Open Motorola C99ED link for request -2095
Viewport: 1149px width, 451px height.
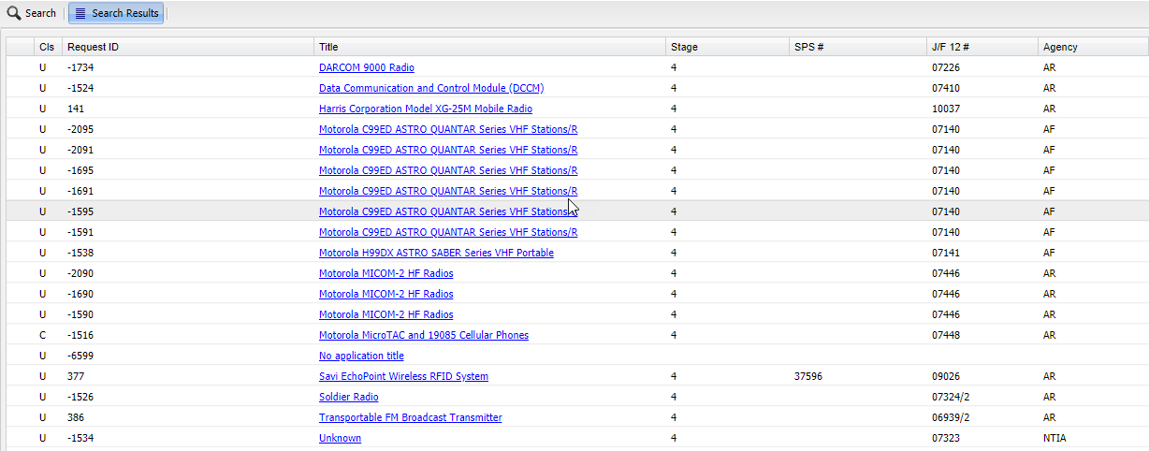point(448,129)
